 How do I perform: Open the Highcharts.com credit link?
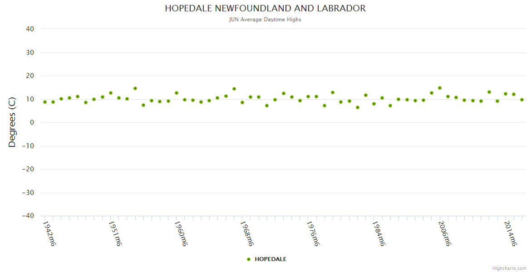click(x=509, y=268)
